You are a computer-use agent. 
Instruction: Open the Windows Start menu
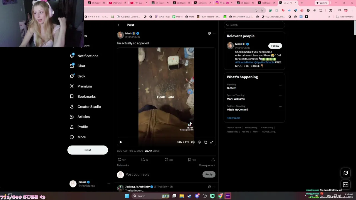[x=127, y=196]
